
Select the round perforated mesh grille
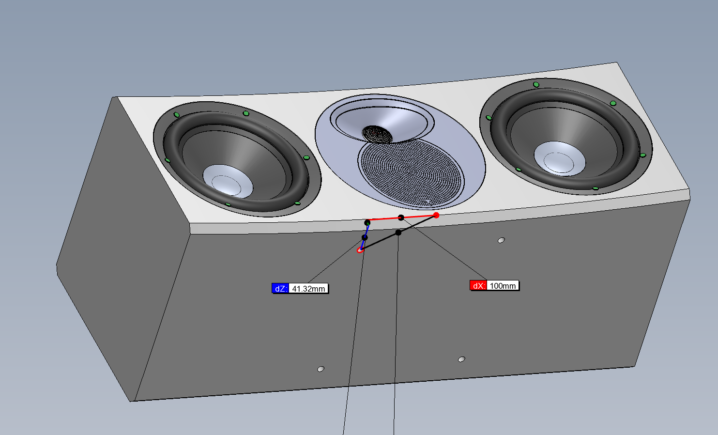point(411,172)
